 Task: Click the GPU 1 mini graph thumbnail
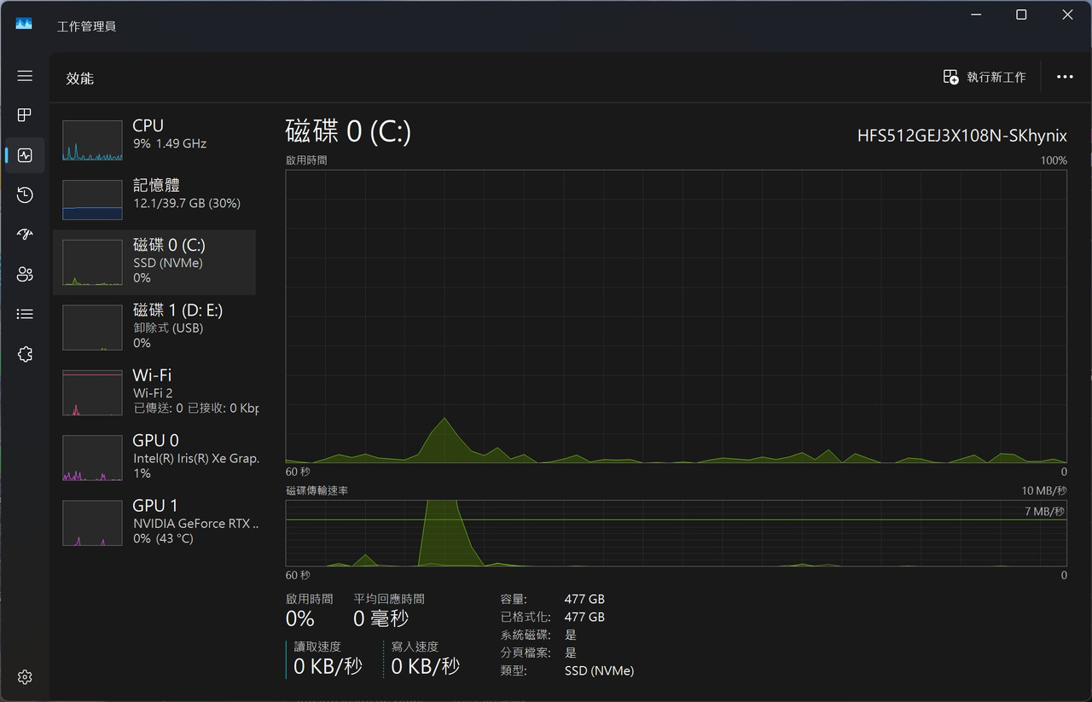[x=92, y=523]
